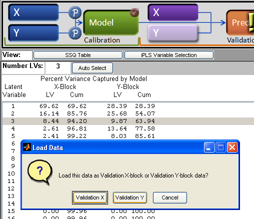Click the purple validation X block
The width and height of the screenshot is (254, 219).
click(x=173, y=12)
